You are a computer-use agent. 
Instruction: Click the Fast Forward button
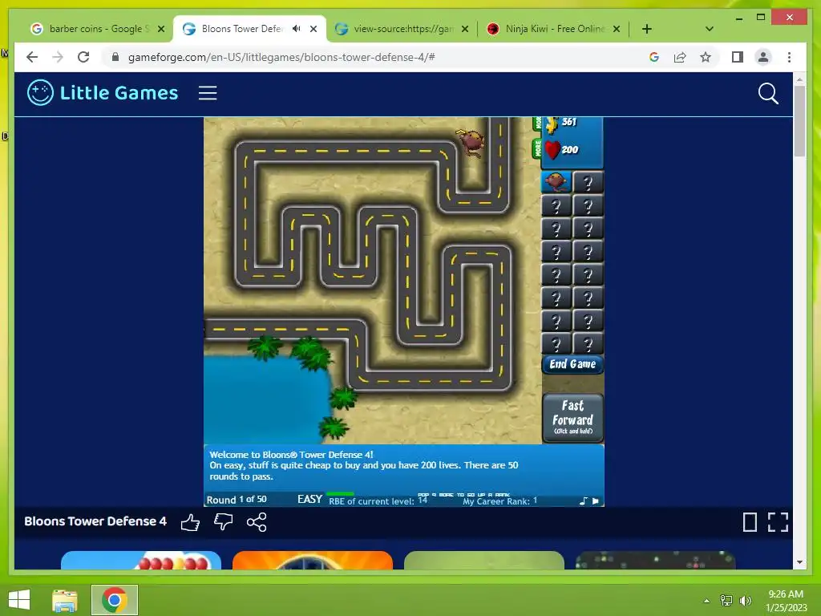pos(572,418)
